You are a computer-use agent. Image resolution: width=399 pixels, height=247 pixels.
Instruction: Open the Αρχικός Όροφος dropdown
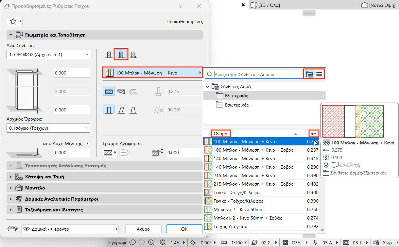click(x=48, y=128)
